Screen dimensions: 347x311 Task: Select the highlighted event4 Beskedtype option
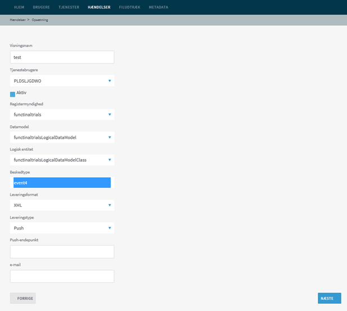(62, 183)
